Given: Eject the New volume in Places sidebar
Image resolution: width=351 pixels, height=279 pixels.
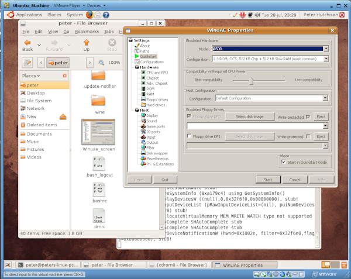Looking at the screenshot, I should [63, 116].
